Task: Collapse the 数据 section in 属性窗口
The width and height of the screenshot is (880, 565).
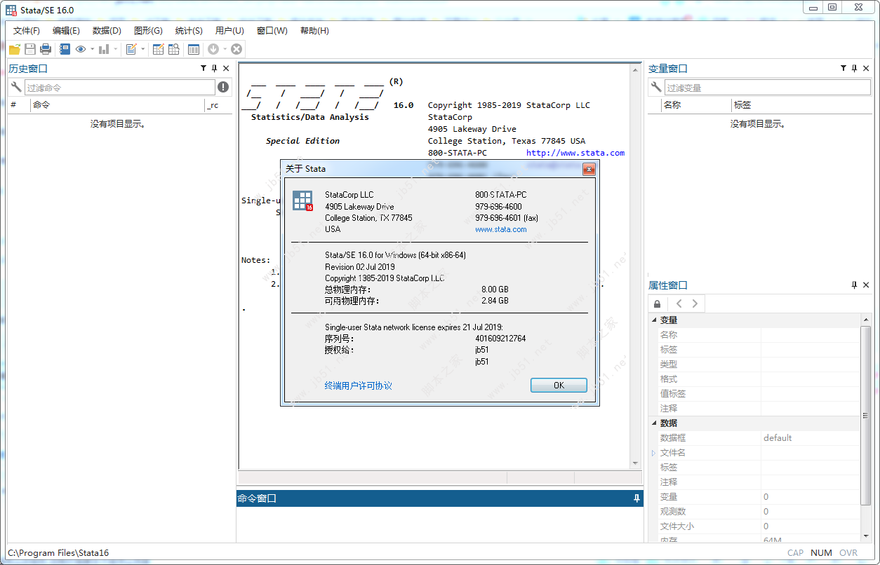Action: [653, 423]
